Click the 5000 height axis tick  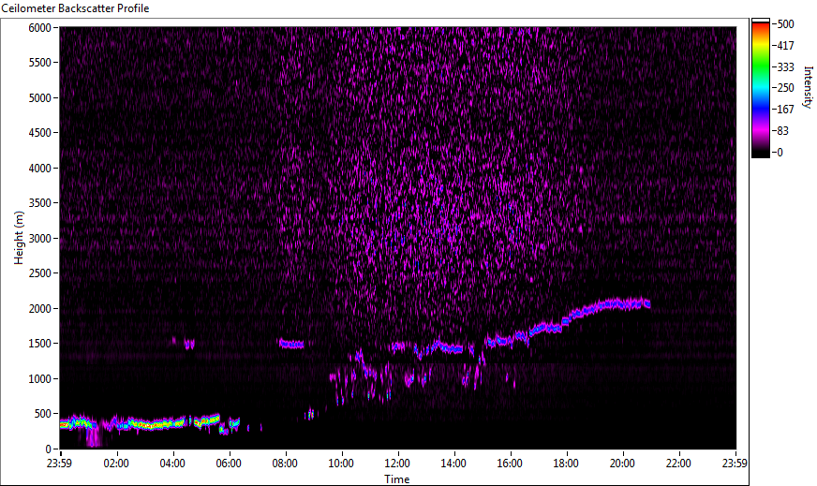coord(40,98)
